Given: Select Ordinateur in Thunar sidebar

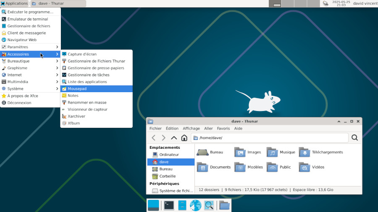Looking at the screenshot, I should tap(171, 155).
